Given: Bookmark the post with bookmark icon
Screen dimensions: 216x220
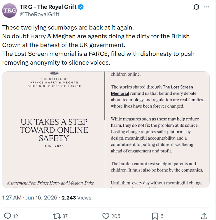Looking at the screenshot, I should [x=155, y=216].
